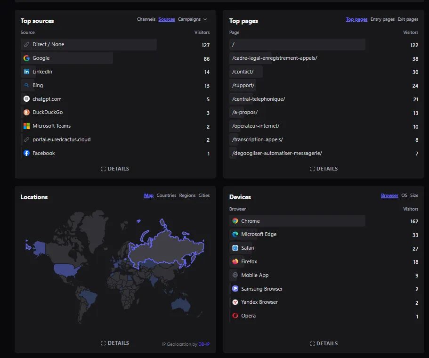Select the Sources tab

pyautogui.click(x=167, y=19)
